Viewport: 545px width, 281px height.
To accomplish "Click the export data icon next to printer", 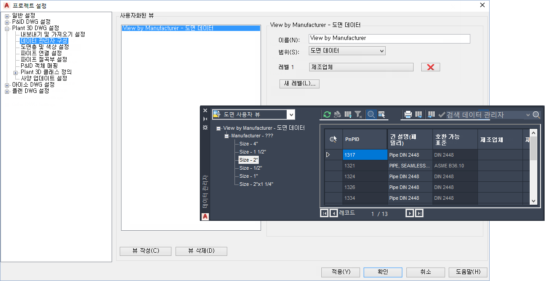I will point(419,114).
